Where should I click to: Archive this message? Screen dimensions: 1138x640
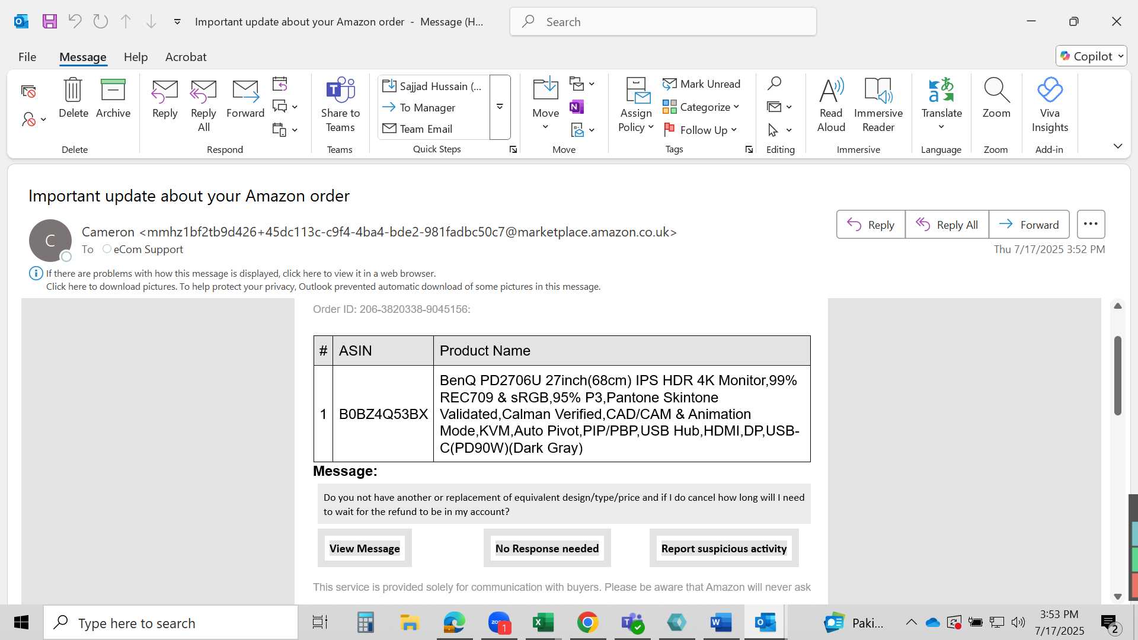(113, 98)
